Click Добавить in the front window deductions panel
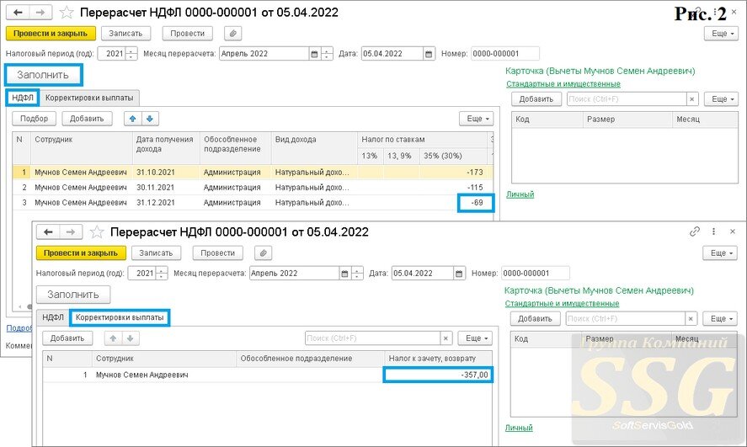The width and height of the screenshot is (747, 447). tap(535, 318)
